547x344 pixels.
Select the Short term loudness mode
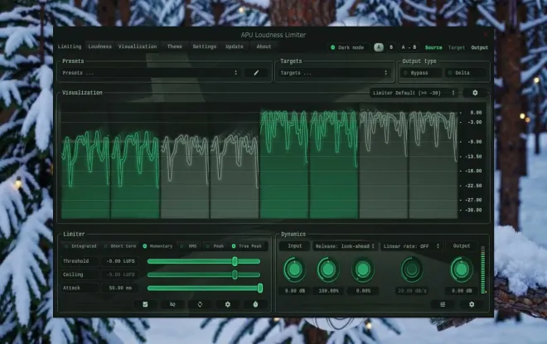(119, 246)
